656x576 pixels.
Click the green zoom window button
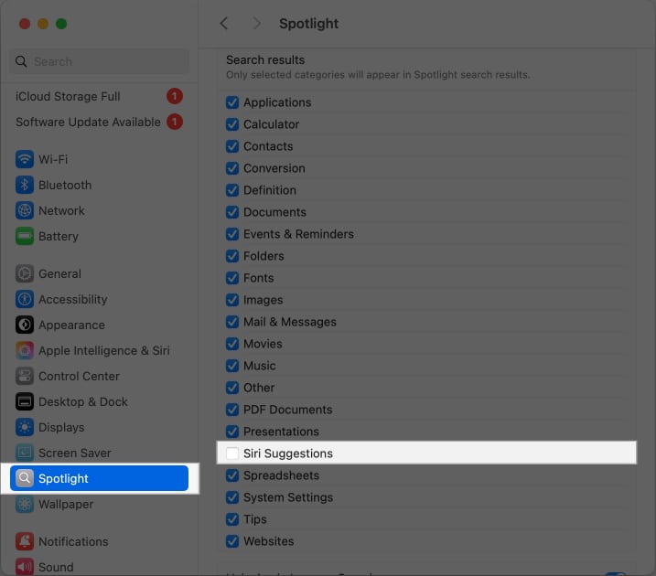coord(61,24)
